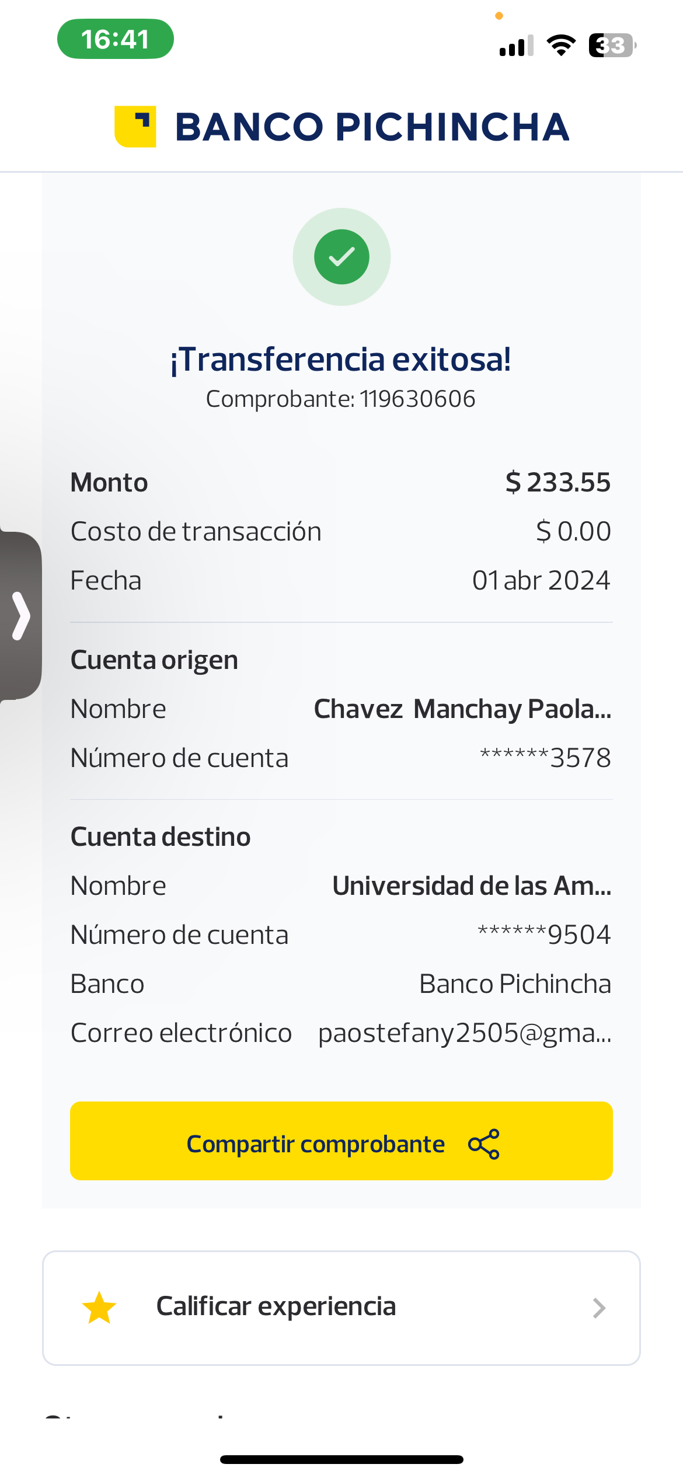The image size is (683, 1478).
Task: Tap the destination account number ending 9504
Action: coord(544,935)
